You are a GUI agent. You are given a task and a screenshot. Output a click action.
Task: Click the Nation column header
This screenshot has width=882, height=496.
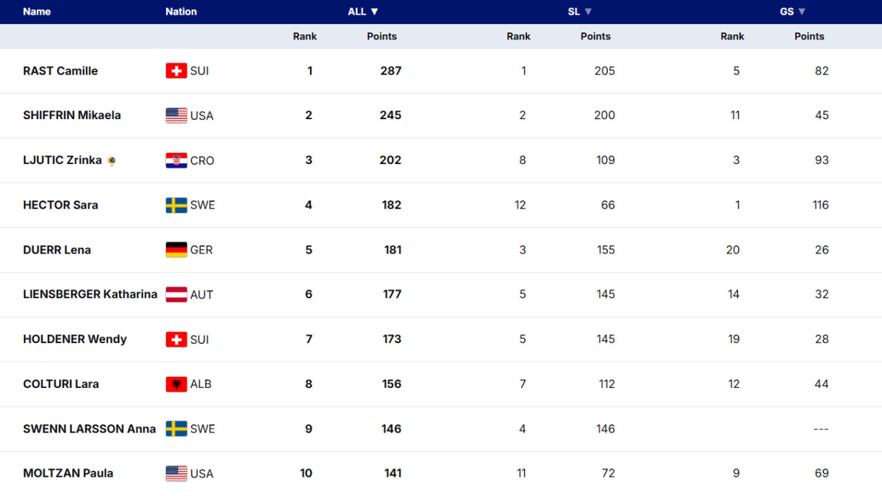[x=181, y=12]
